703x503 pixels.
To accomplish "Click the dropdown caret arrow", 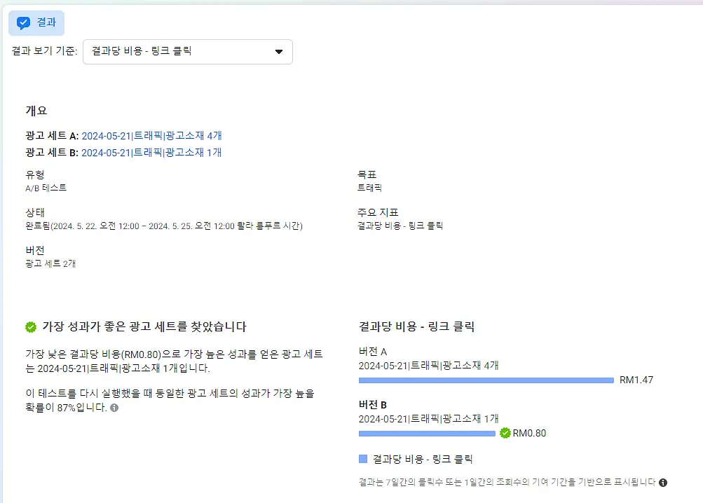I will (279, 52).
